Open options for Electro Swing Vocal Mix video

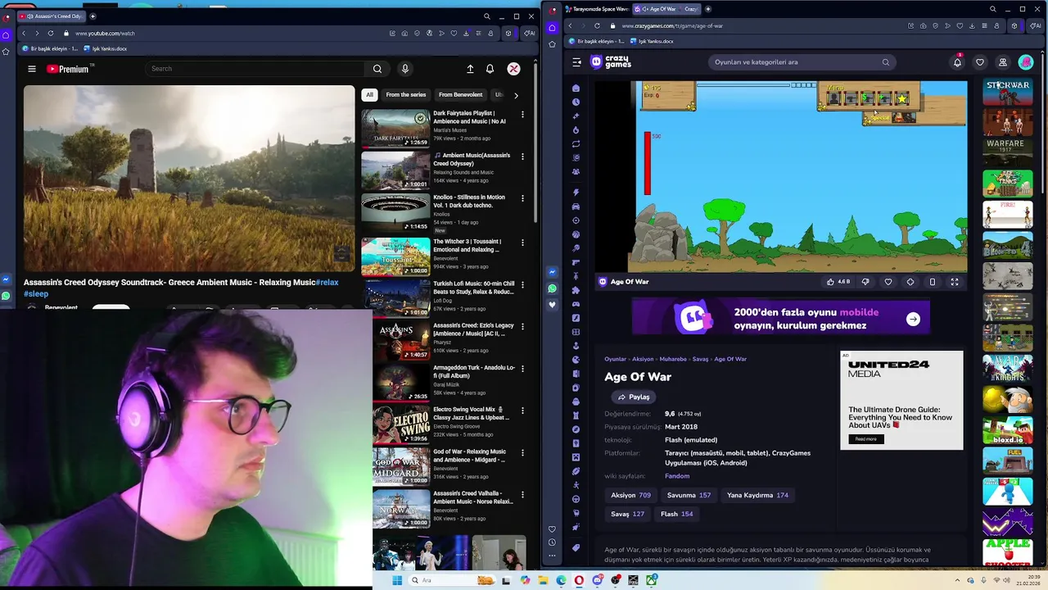(x=522, y=410)
